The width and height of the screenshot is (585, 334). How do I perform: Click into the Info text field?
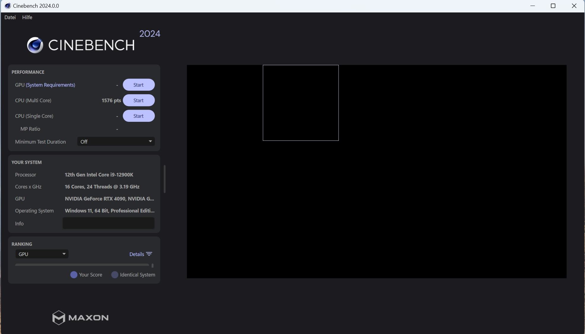109,223
